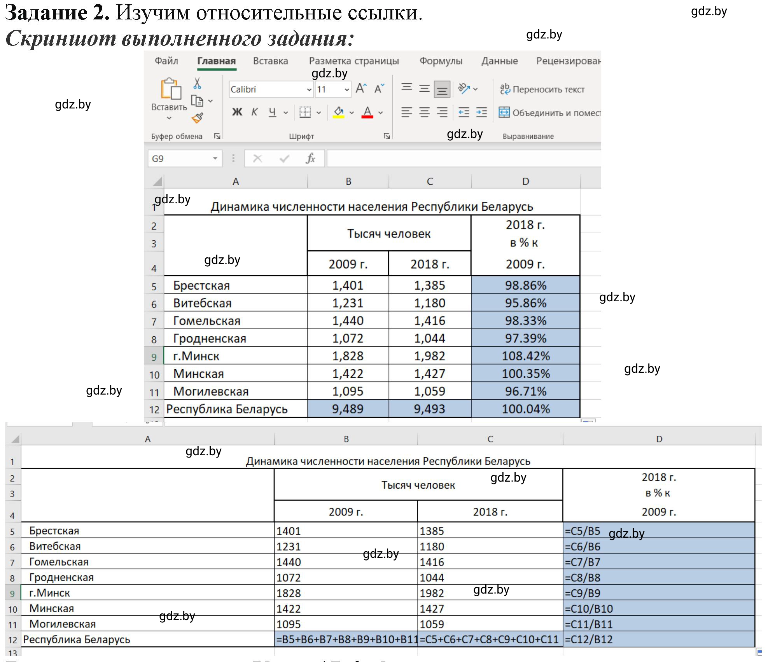Screen dimensions: 775x662
Task: Click the Select All corner triangle in upper sheet
Action: click(157, 181)
